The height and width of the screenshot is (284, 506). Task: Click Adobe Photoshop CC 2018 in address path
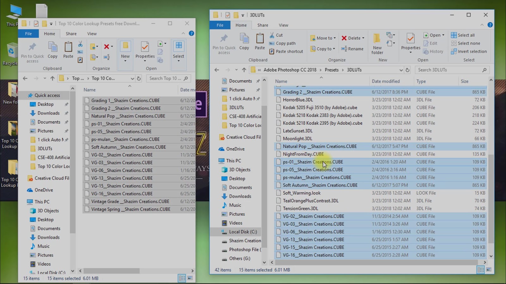pyautogui.click(x=290, y=70)
